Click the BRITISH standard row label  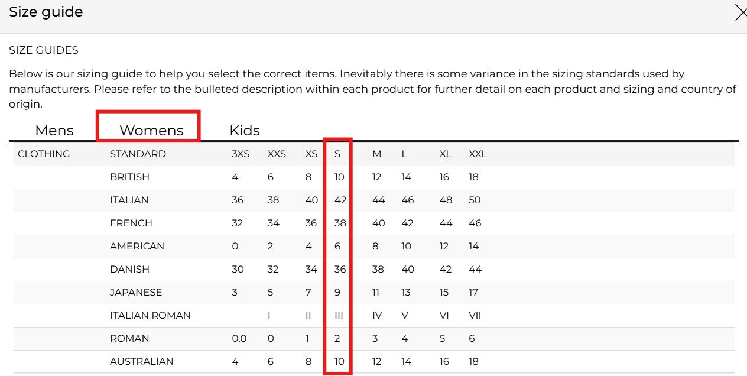point(129,177)
